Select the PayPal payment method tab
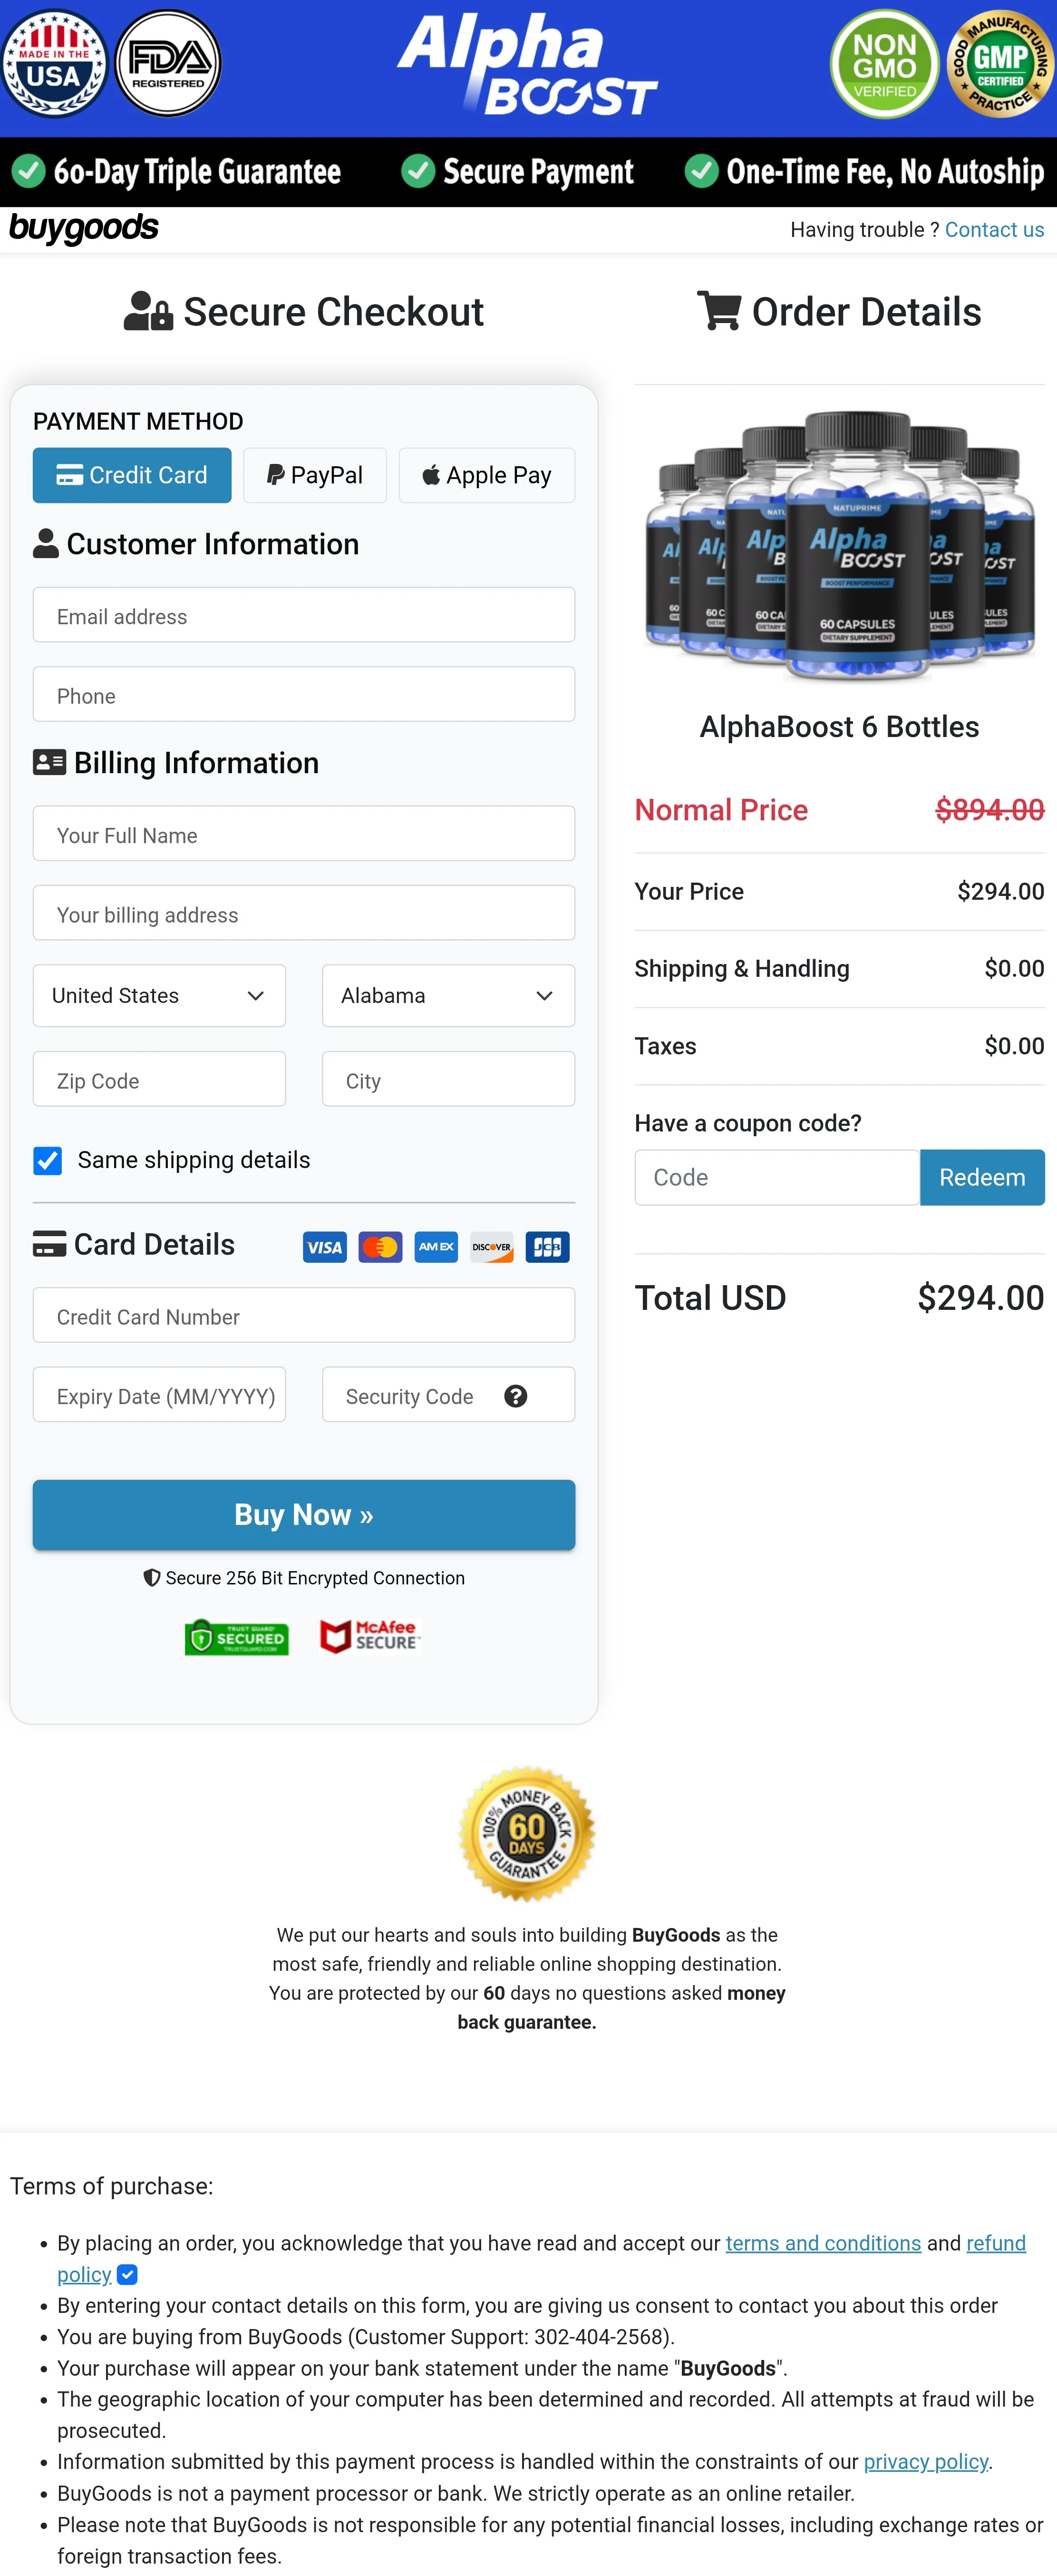Image resolution: width=1057 pixels, height=2576 pixels. click(x=315, y=475)
